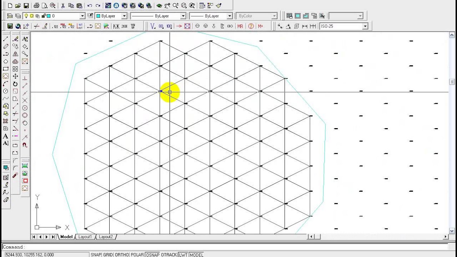Click the Zoom previous icon
This screenshot has height=257, width=457.
pos(192,6)
